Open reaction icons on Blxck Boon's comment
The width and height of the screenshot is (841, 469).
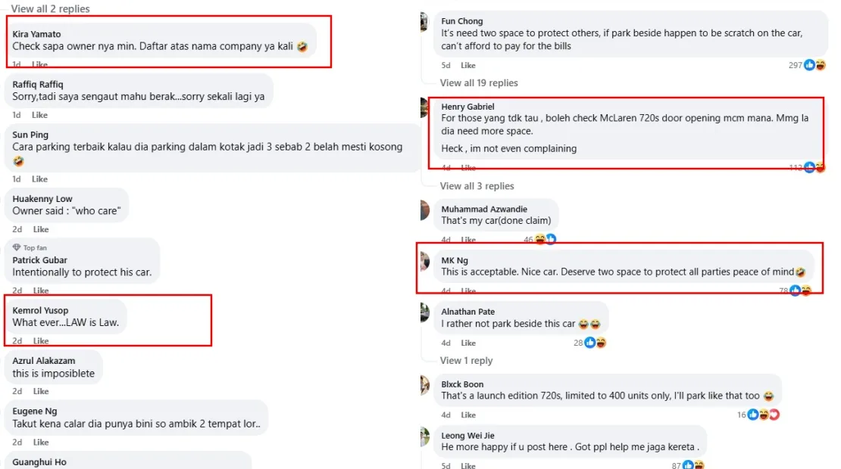(764, 415)
